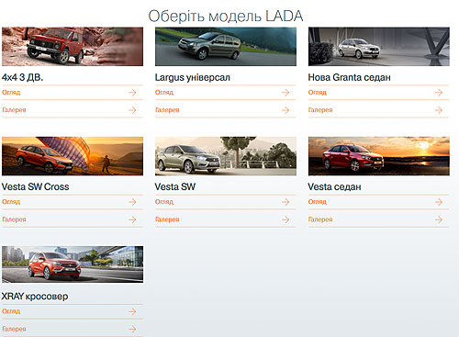Click the Vesta SW Cross car photo
Screen dimensions: 459x337
pos(73,156)
